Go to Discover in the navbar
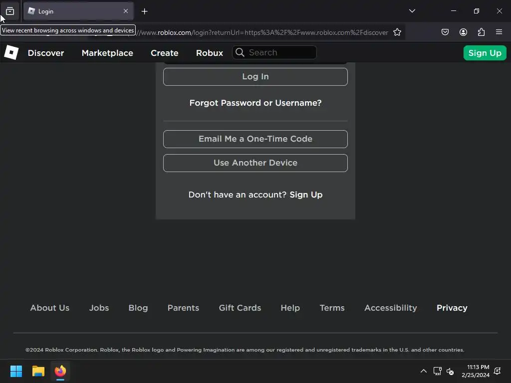The height and width of the screenshot is (383, 511). (45, 53)
